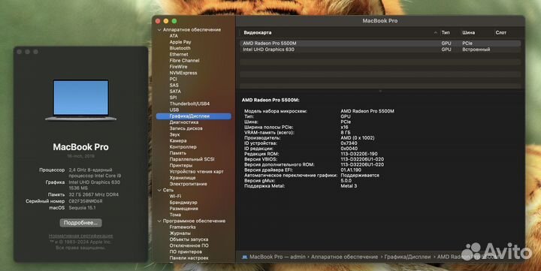Select ПО принтеров item

(x=186, y=252)
